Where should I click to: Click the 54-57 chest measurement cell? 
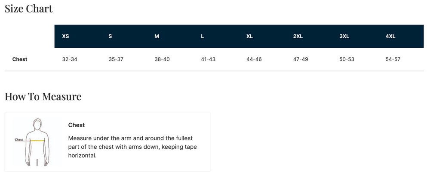[x=393, y=59]
